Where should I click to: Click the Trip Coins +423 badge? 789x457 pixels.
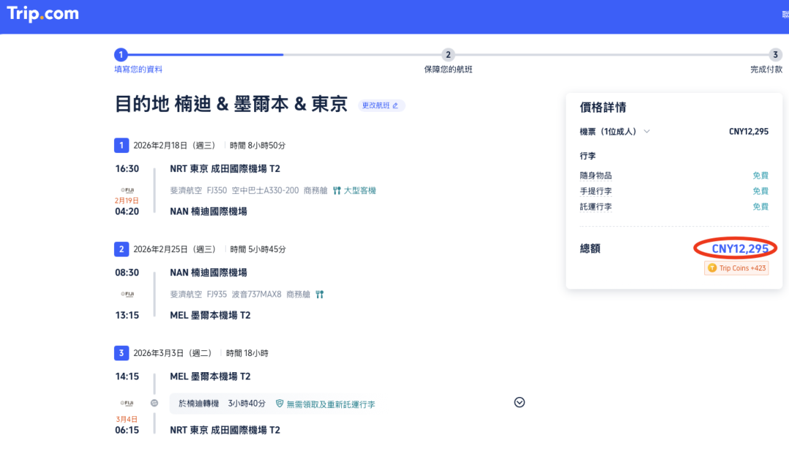[x=736, y=268]
